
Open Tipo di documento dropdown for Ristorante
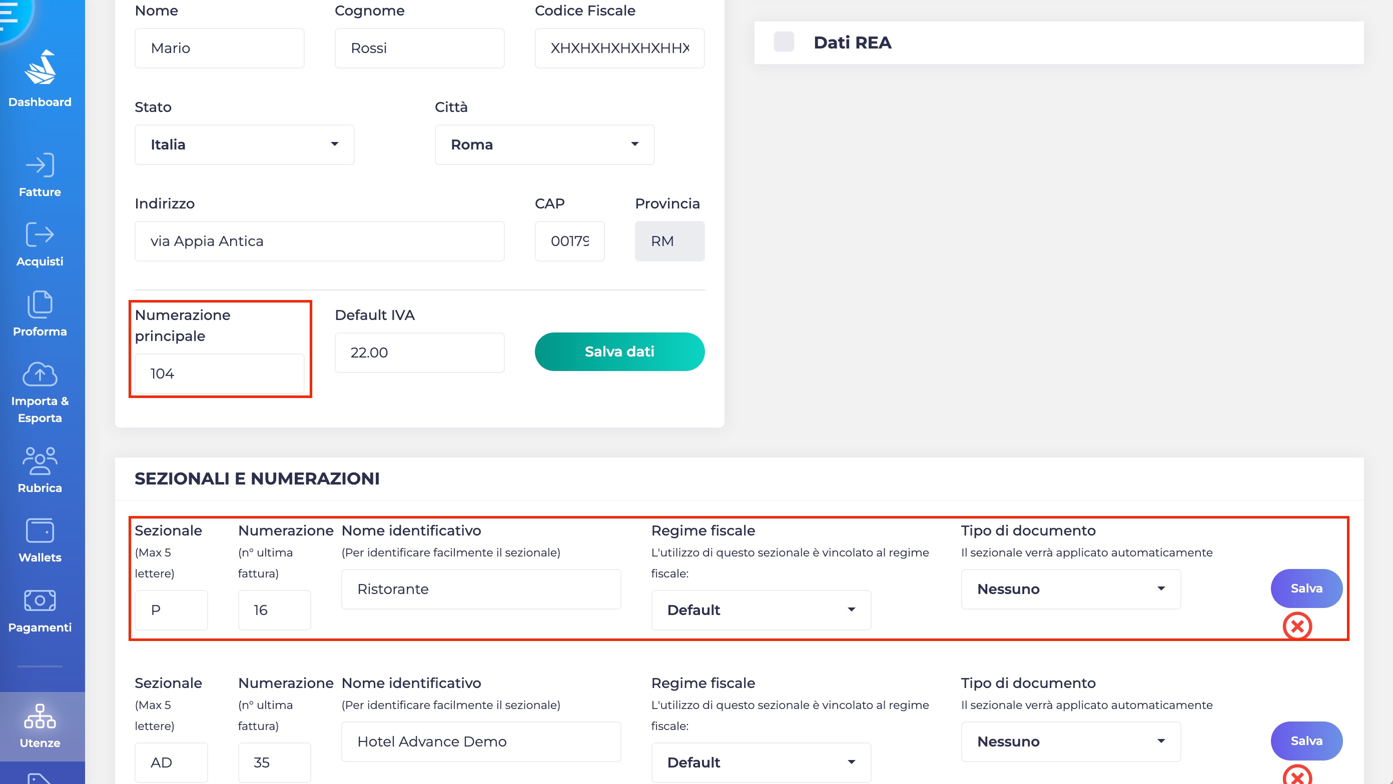(1071, 589)
